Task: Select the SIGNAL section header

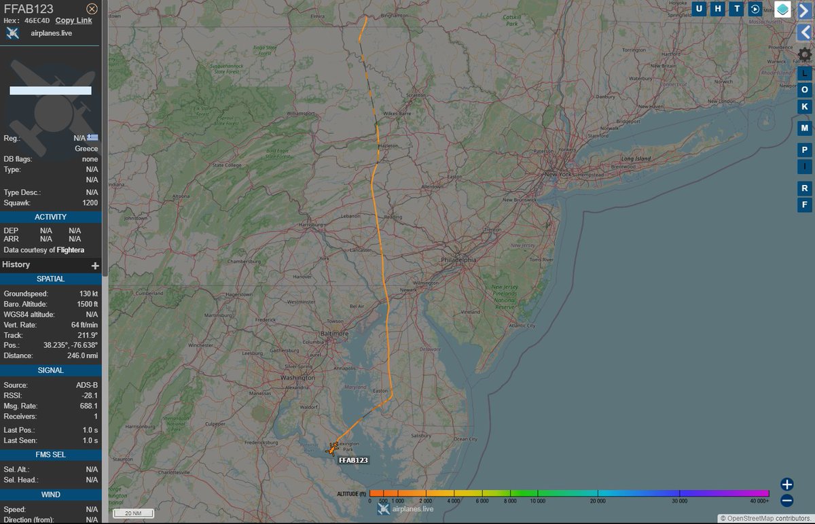Action: coord(51,370)
